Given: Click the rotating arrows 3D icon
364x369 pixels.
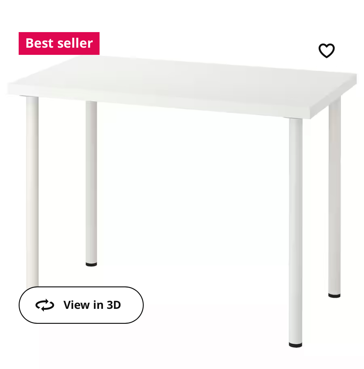Looking at the screenshot, I should point(45,305).
